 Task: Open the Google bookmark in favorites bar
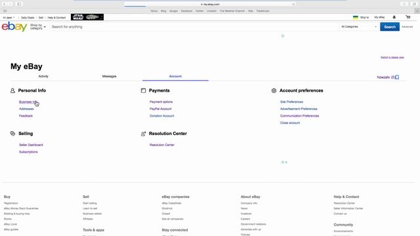[173, 11]
